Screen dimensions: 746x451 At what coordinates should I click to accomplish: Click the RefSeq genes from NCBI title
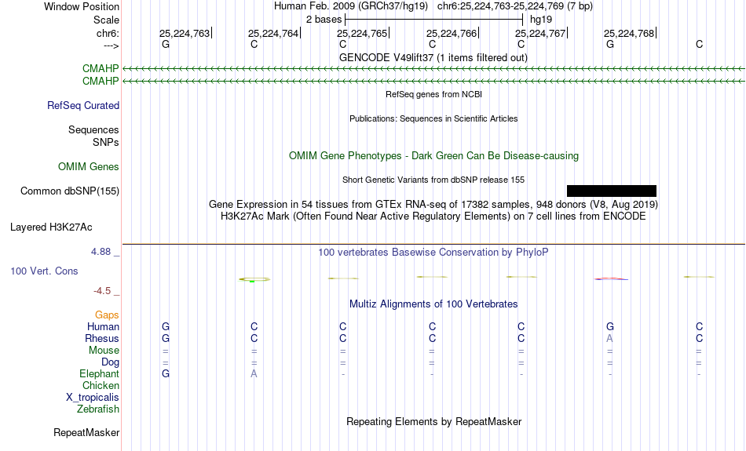[x=433, y=94]
